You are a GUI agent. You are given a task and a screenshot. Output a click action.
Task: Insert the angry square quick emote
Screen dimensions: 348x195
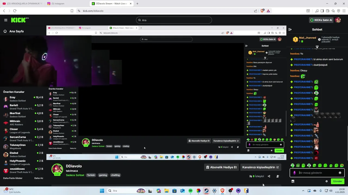click(298, 165)
